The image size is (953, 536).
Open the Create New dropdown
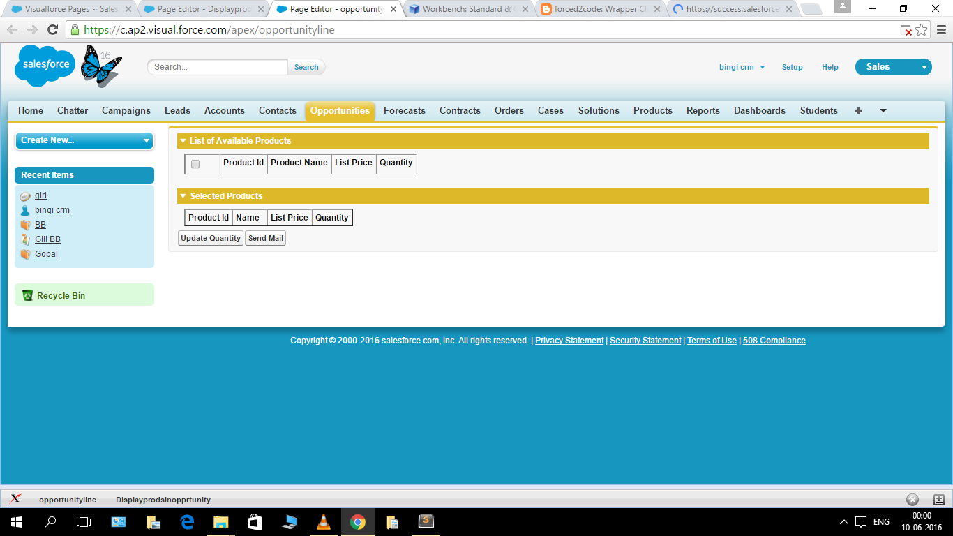[84, 140]
